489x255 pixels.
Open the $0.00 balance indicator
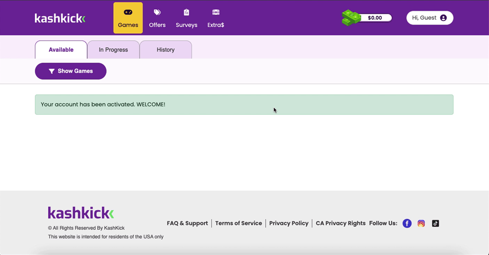375,18
